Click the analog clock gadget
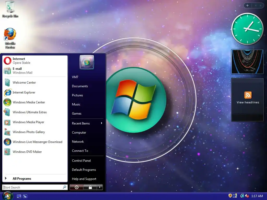The height and width of the screenshot is (200, 267). (x=247, y=29)
